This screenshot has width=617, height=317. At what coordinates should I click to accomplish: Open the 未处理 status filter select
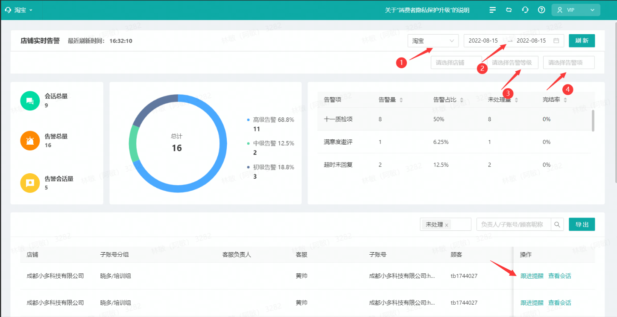click(x=445, y=224)
